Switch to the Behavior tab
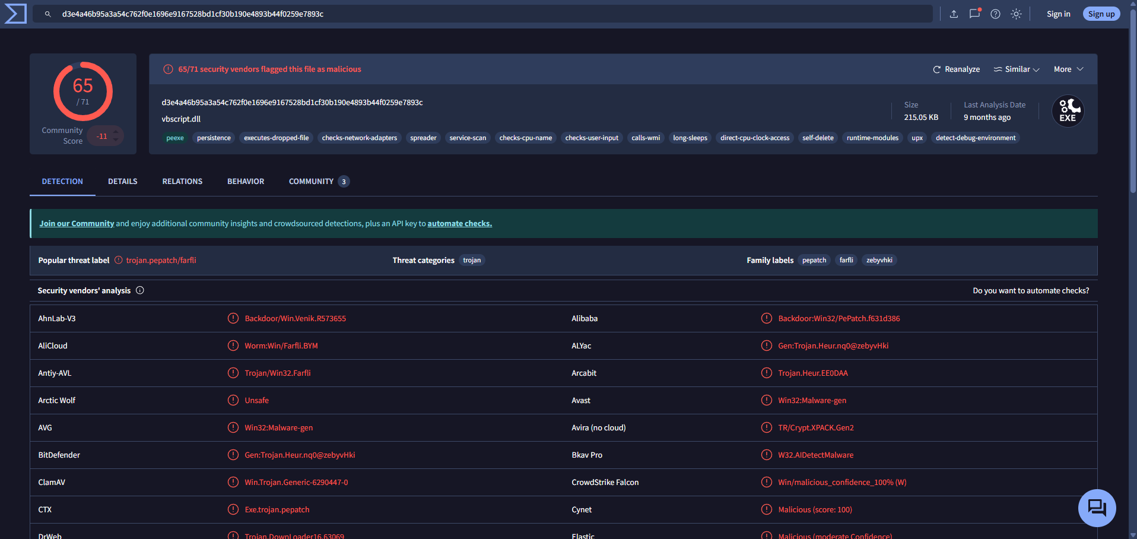 pyautogui.click(x=246, y=182)
